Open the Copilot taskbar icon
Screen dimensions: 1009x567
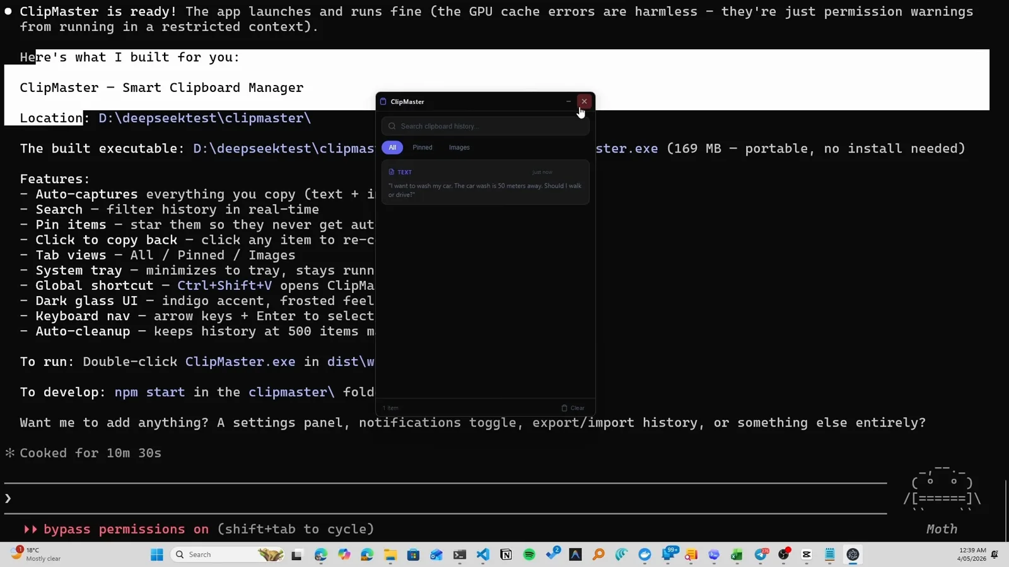click(344, 554)
